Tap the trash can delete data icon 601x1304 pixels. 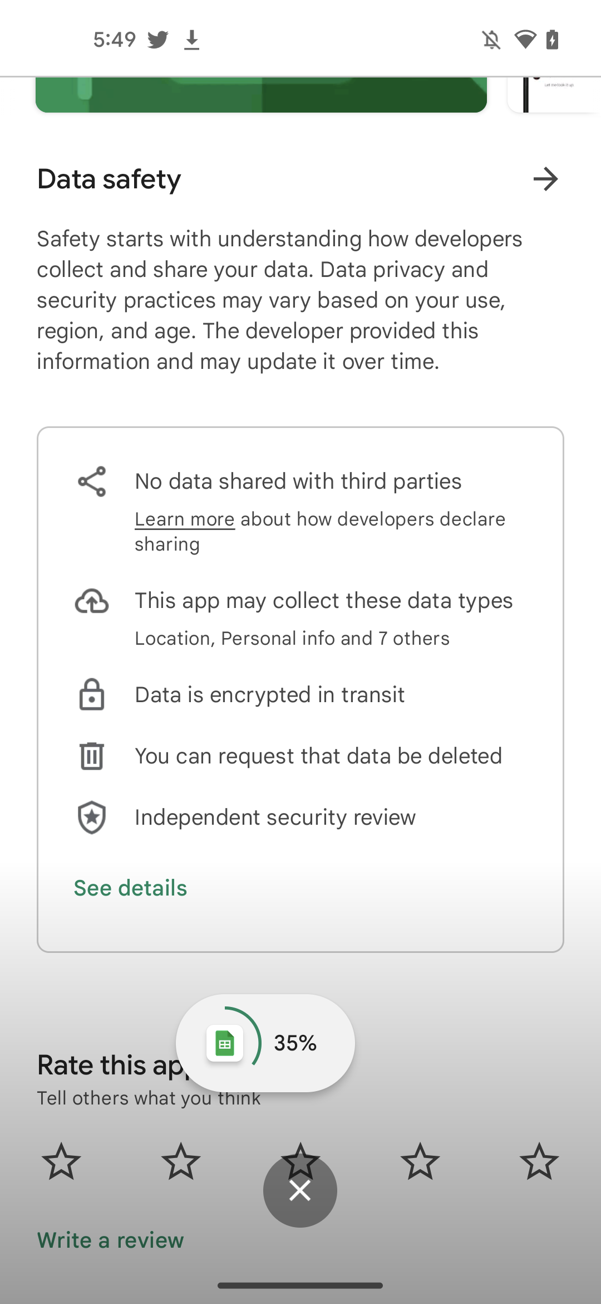click(92, 756)
